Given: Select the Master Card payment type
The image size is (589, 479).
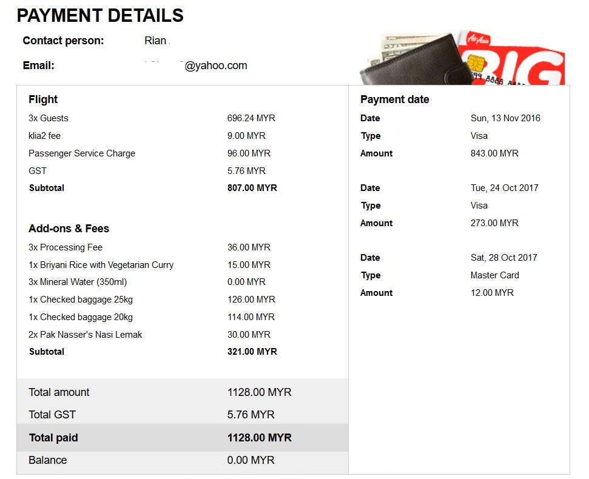Looking at the screenshot, I should pos(494,275).
